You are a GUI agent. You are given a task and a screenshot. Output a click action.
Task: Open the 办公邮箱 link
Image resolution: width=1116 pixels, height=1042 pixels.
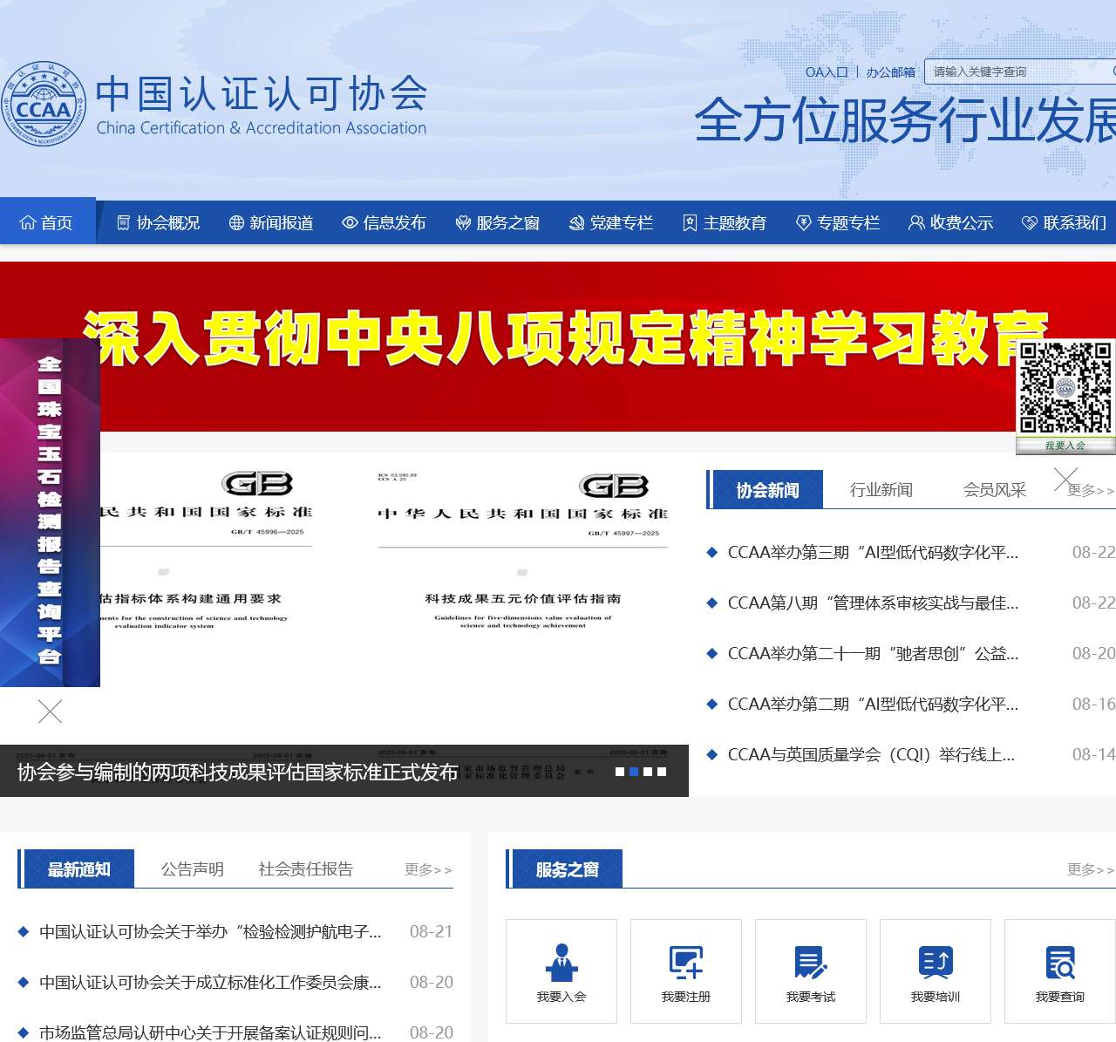pos(890,72)
